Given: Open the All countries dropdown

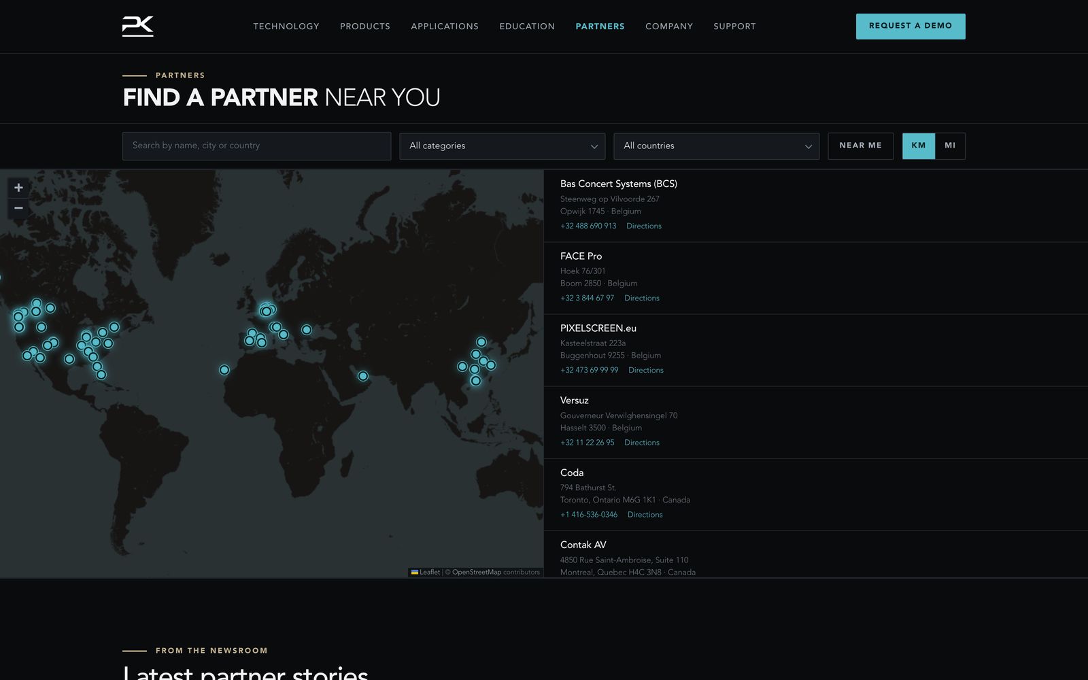Looking at the screenshot, I should point(716,146).
